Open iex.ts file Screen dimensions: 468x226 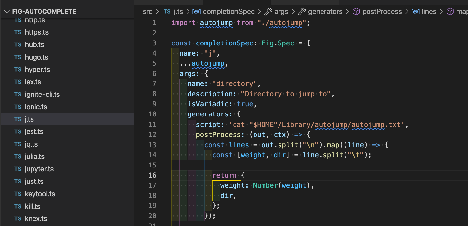[x=33, y=82]
